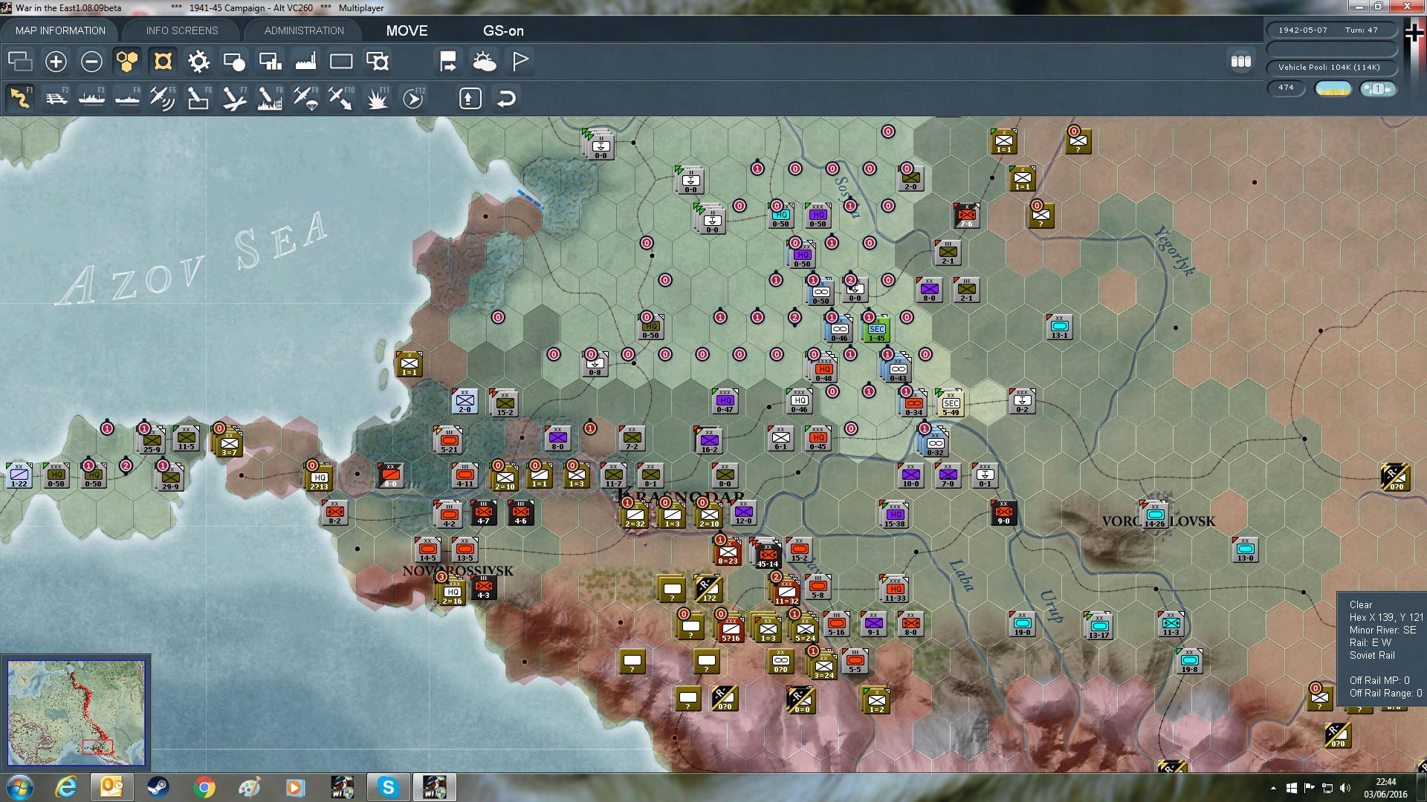Viewport: 1427px width, 802px height.
Task: Open the INFO SCREENS tab
Action: point(182,30)
